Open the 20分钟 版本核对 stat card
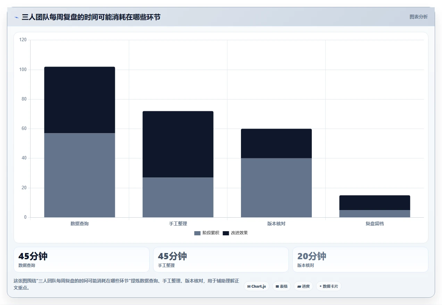The height and width of the screenshot is (305, 442). point(360,260)
